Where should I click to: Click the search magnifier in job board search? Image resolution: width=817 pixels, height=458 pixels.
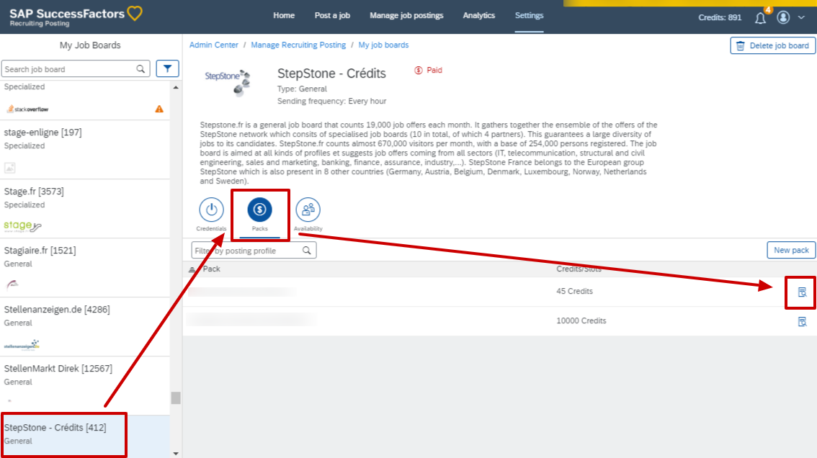140,69
